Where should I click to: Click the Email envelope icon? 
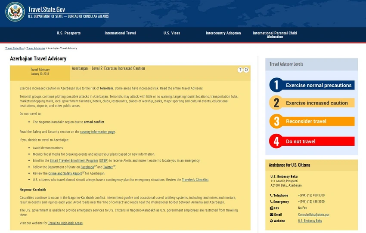coord(271,215)
